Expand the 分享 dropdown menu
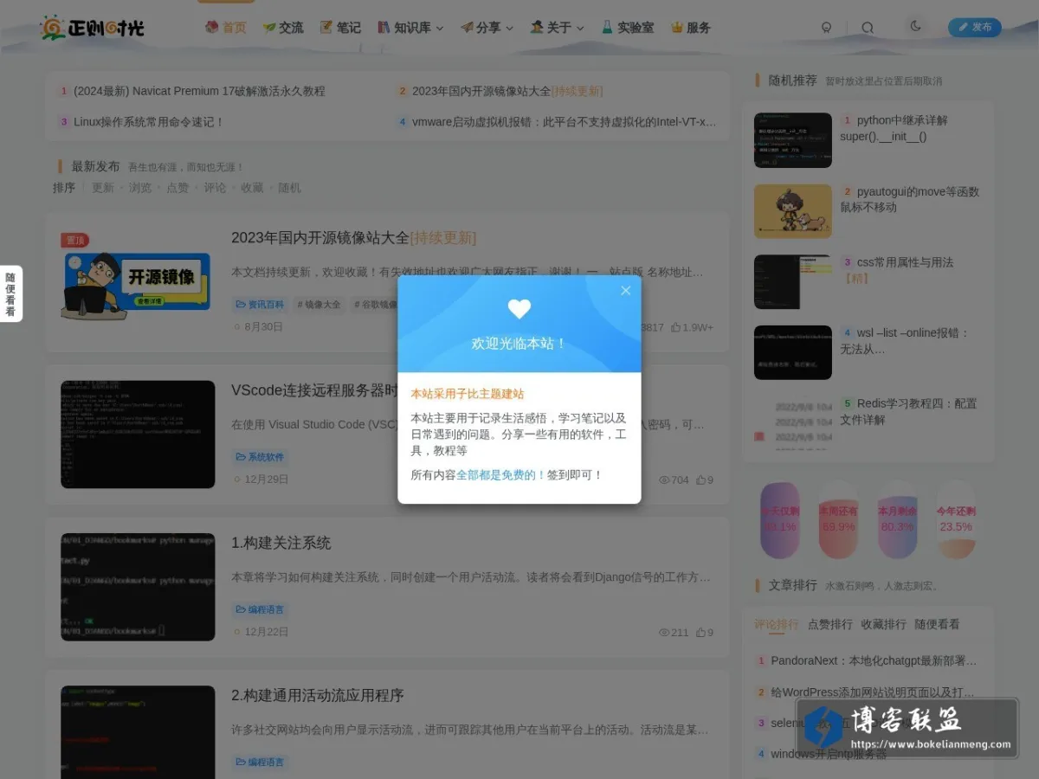The width and height of the screenshot is (1039, 779). pos(487,28)
